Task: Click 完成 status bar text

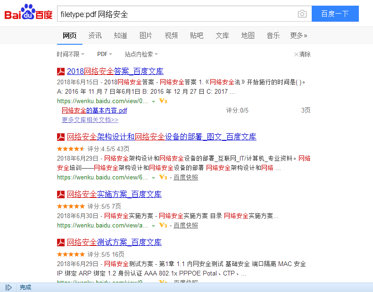Action: pos(25,287)
